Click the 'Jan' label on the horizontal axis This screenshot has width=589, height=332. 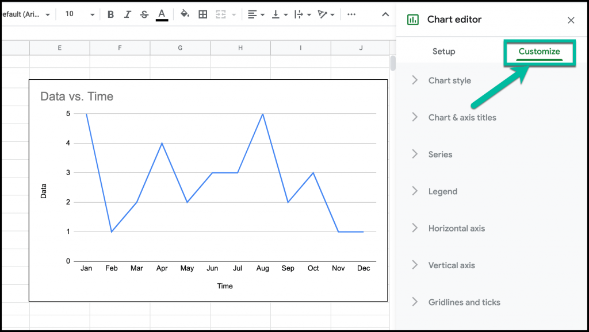coord(86,268)
